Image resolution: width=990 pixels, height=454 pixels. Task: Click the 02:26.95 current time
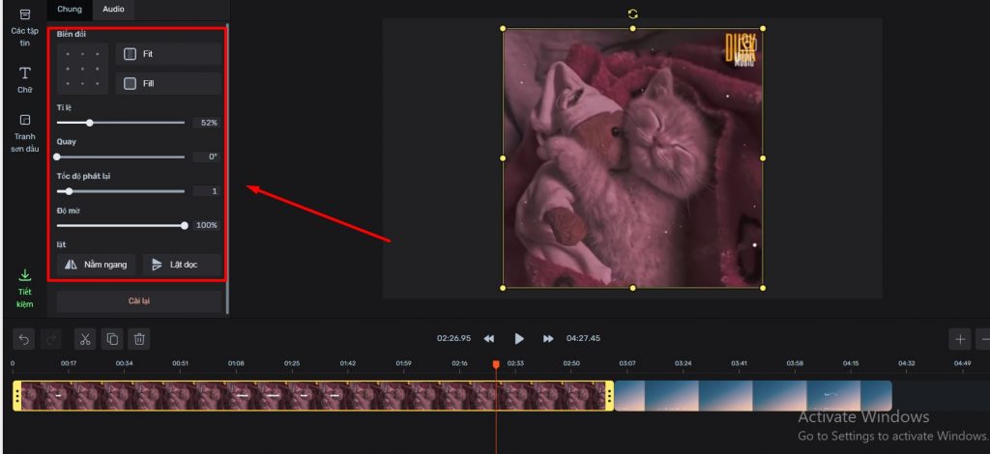pyautogui.click(x=454, y=339)
